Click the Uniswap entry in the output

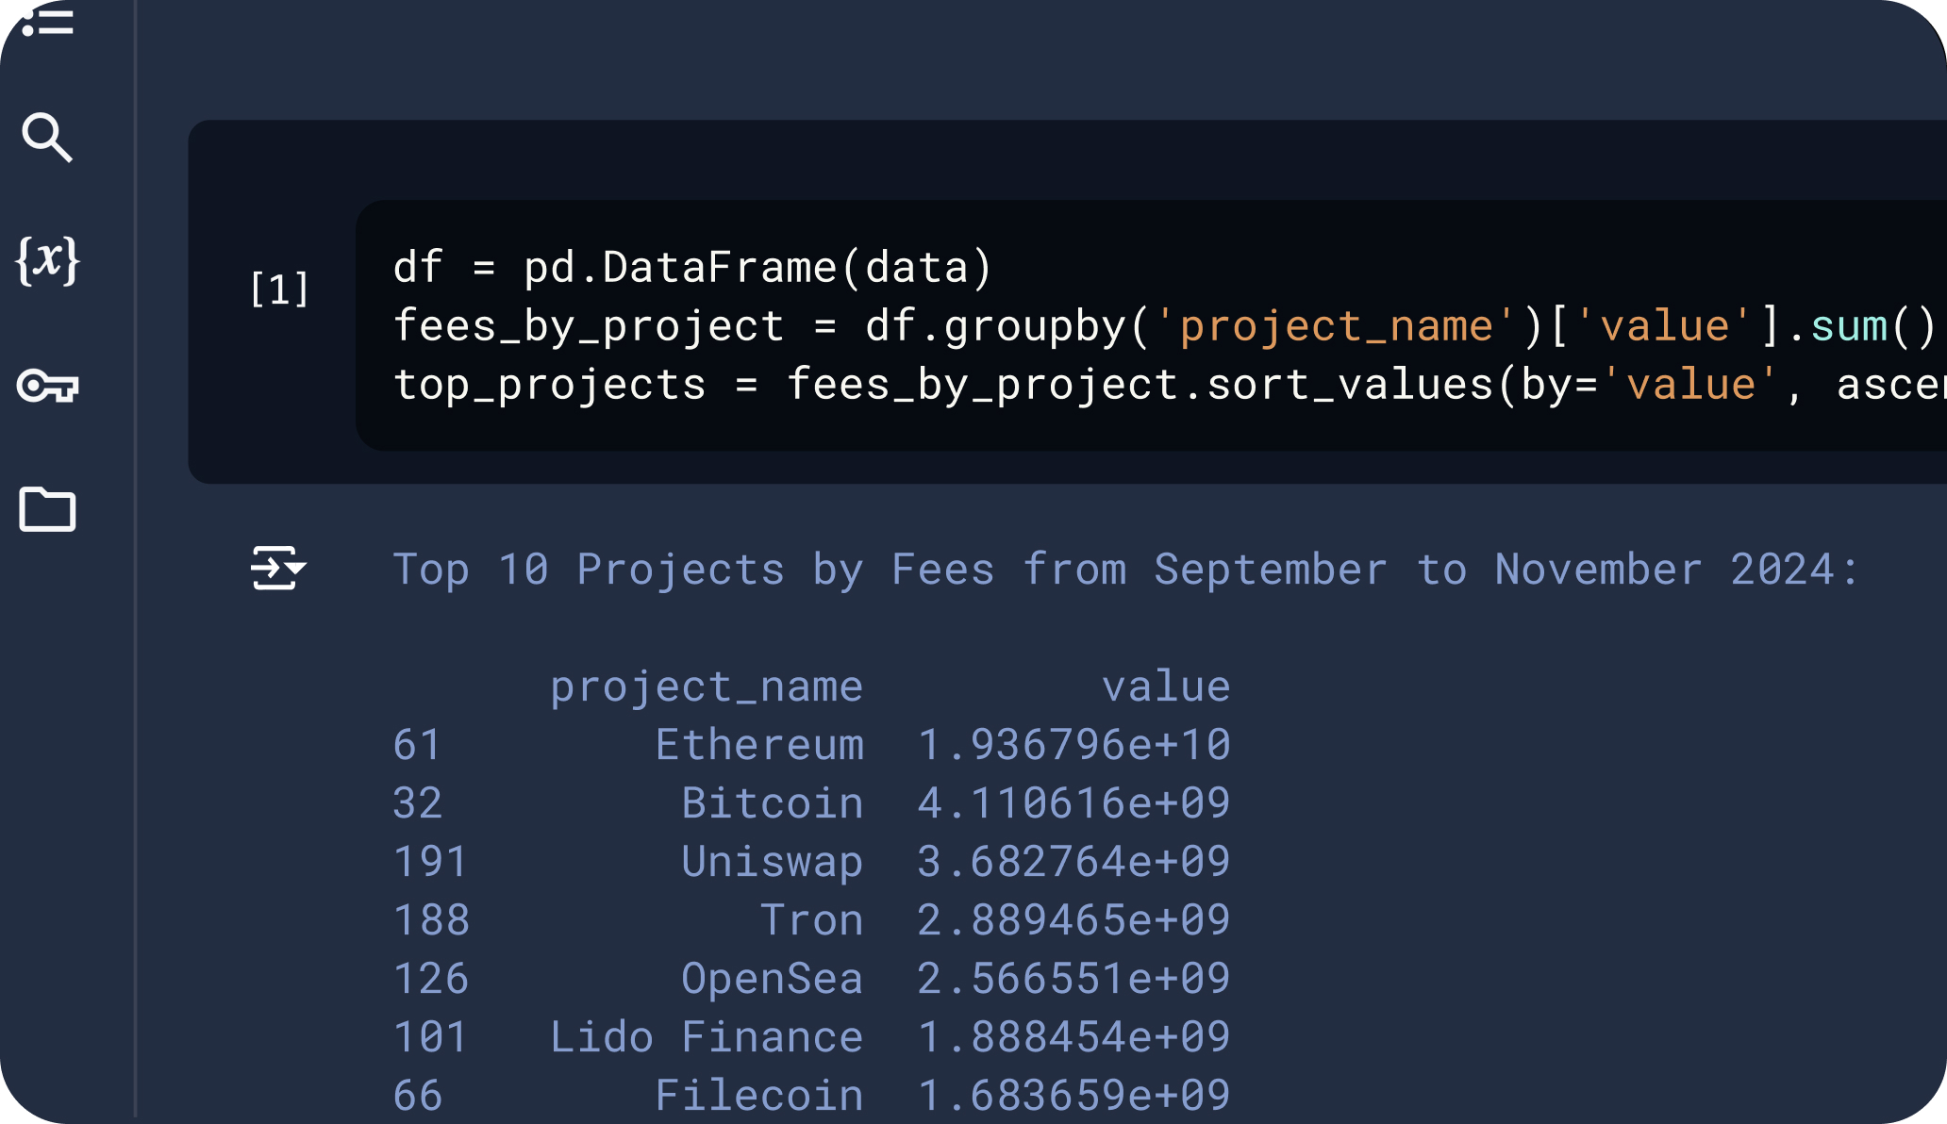(771, 861)
